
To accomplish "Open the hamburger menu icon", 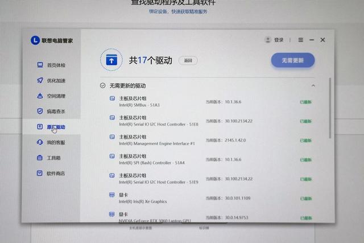I will pyautogui.click(x=301, y=40).
